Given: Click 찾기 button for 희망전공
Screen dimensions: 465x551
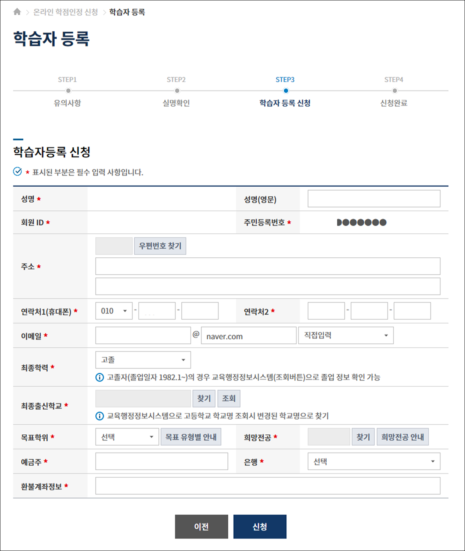Looking at the screenshot, I should [x=363, y=437].
